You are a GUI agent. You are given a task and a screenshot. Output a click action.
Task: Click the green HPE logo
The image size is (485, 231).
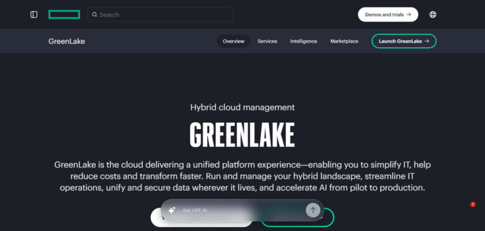pyautogui.click(x=64, y=14)
